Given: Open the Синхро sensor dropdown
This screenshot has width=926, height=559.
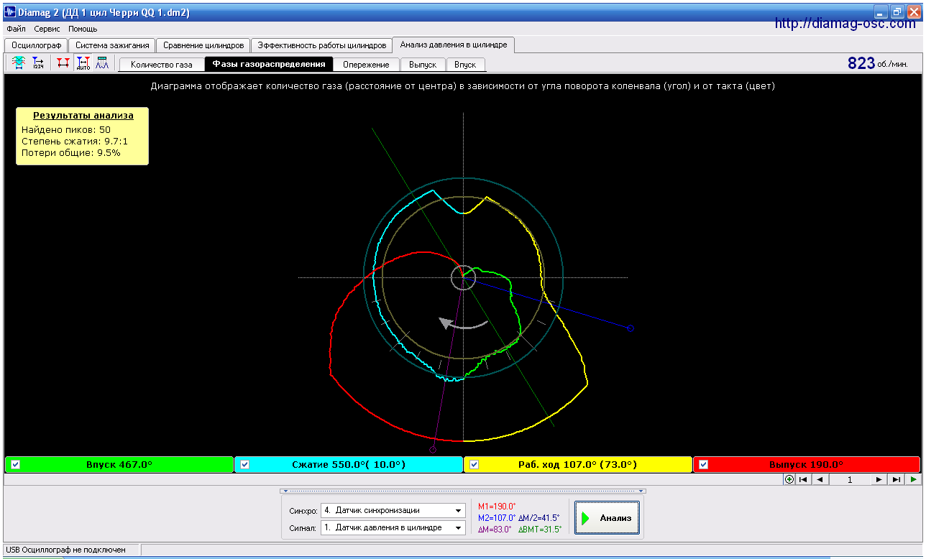Looking at the screenshot, I should [x=458, y=511].
